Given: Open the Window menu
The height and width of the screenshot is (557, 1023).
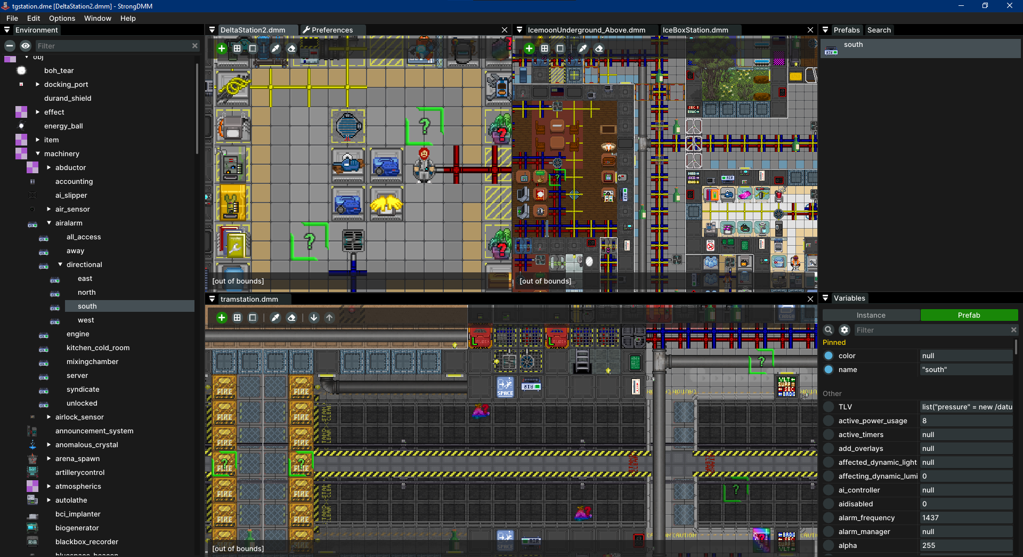Looking at the screenshot, I should click(98, 18).
